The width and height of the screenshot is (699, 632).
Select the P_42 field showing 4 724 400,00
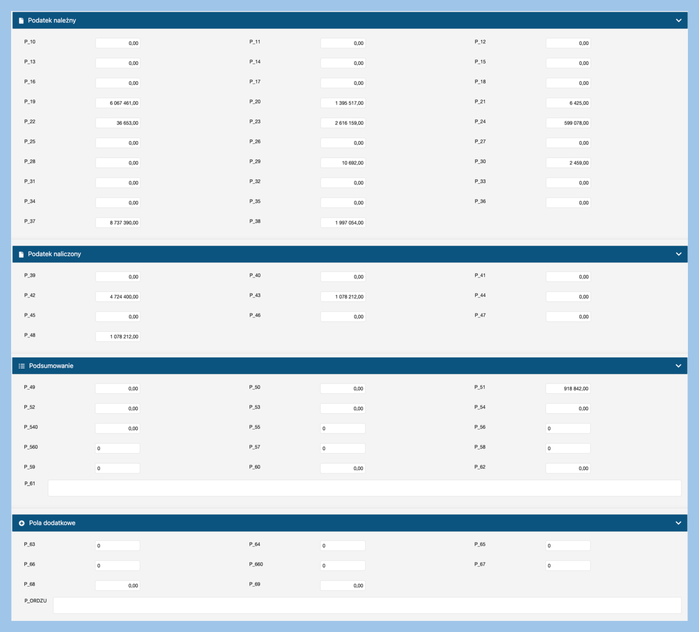(118, 297)
